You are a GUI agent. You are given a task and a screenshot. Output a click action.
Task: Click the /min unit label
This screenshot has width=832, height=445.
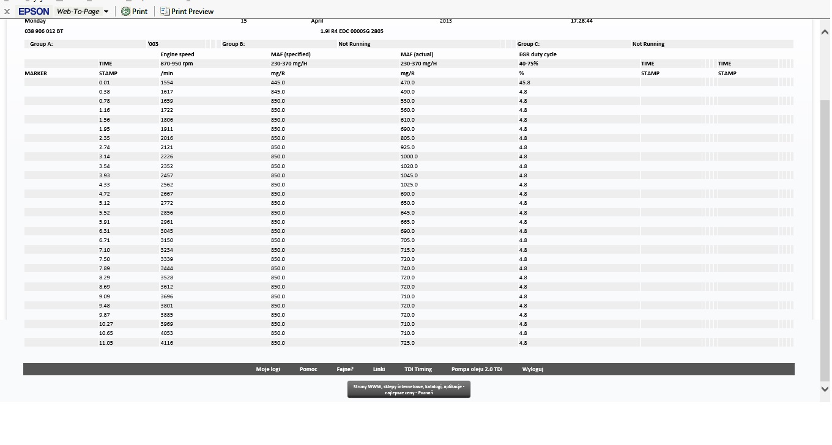pyautogui.click(x=166, y=73)
